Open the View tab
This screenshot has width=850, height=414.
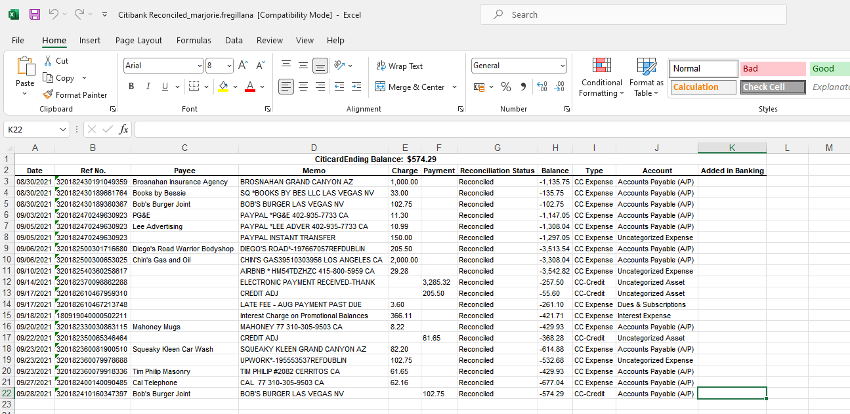pos(305,40)
